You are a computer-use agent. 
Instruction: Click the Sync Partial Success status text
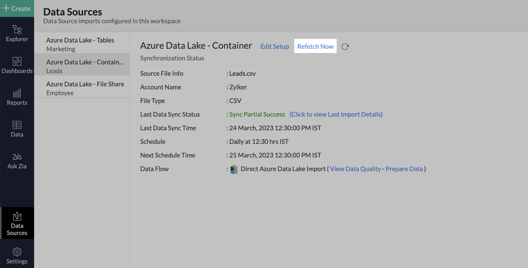(257, 114)
